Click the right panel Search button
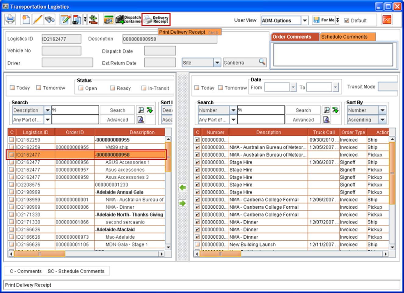Viewport: 404px width, 293px height. [x=303, y=110]
